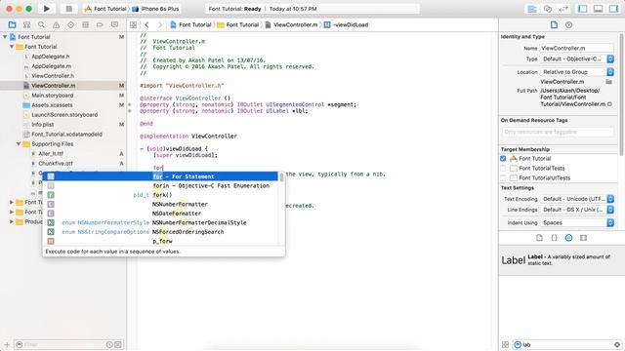Add a new file with plus button
This screenshot has height=351, width=625.
tap(7, 344)
